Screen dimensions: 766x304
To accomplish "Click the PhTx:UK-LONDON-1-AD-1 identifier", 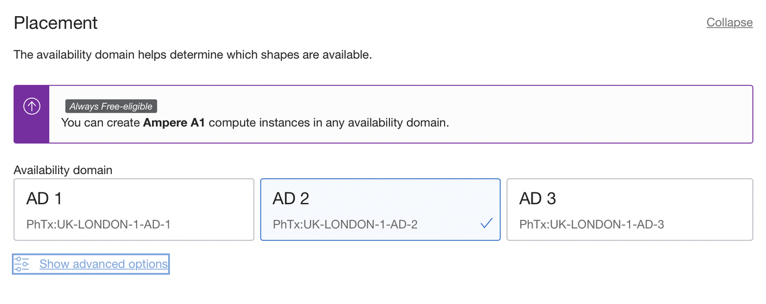I will coord(99,224).
